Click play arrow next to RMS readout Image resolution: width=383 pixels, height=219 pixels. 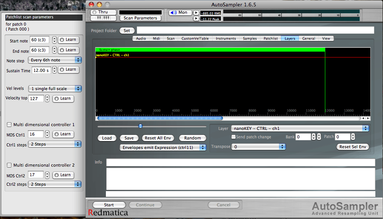coord(196,13)
